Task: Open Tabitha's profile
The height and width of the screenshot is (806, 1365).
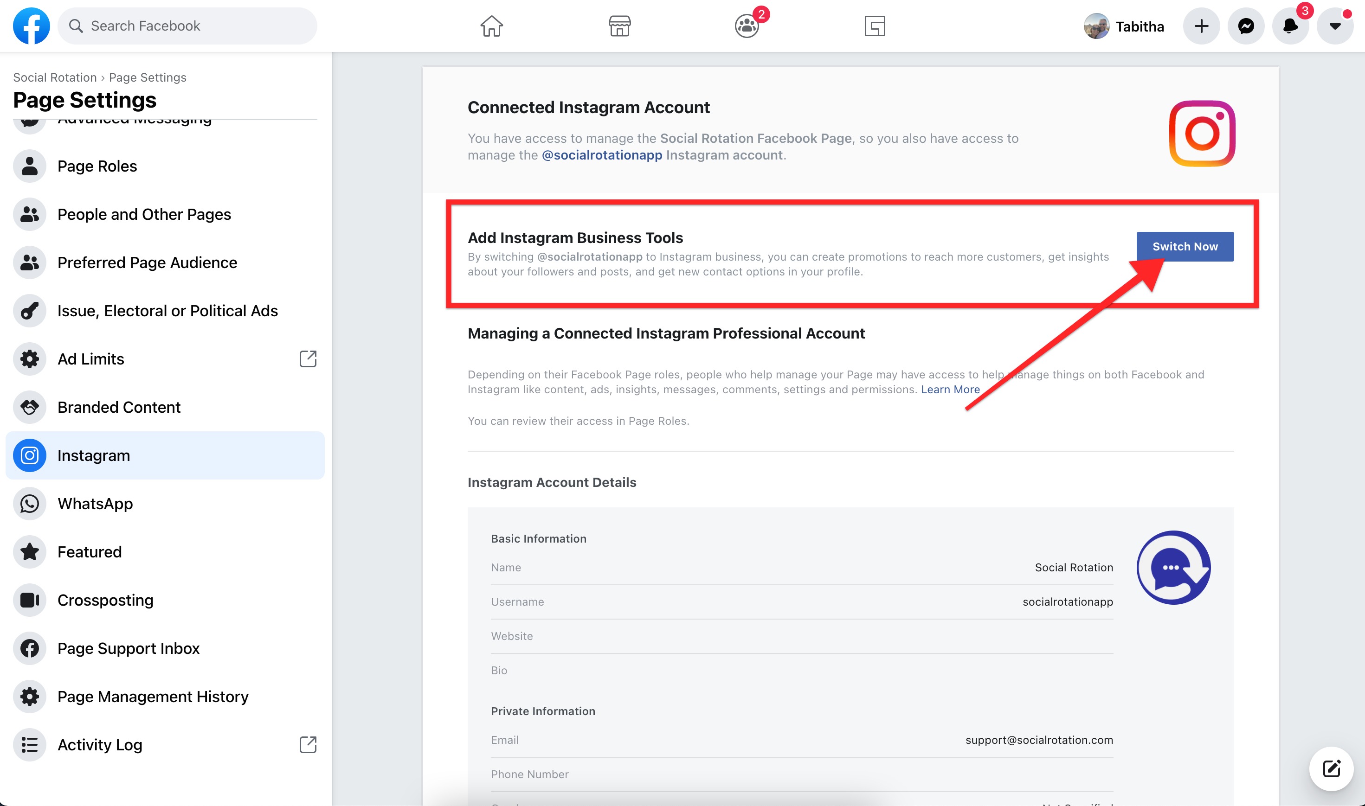Action: coord(1124,26)
